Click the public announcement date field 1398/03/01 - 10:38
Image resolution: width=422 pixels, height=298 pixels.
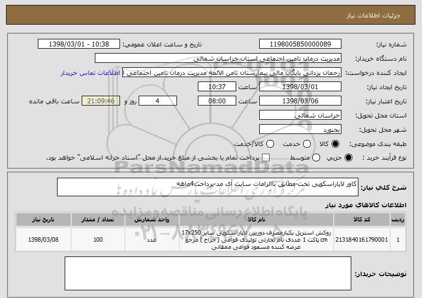point(79,44)
